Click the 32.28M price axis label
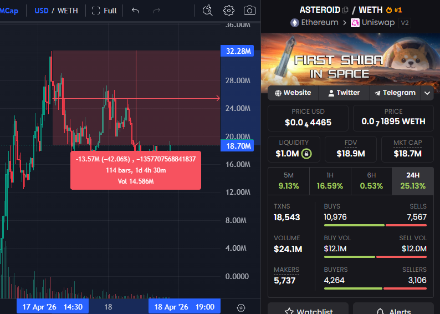This screenshot has height=314, width=440. [x=237, y=51]
